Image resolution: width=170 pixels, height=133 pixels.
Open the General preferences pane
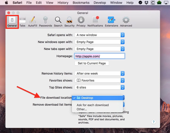pos(12,22)
